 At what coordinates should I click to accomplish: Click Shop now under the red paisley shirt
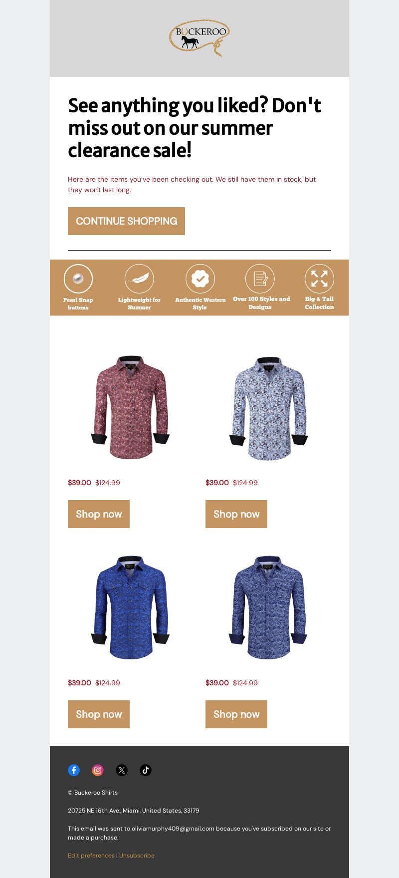(x=99, y=514)
